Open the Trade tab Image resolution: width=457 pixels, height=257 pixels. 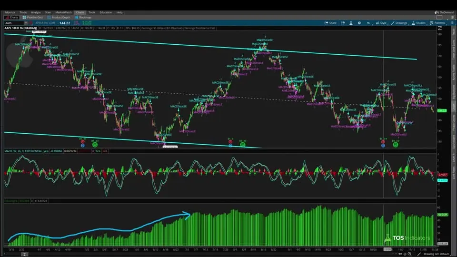point(23,12)
